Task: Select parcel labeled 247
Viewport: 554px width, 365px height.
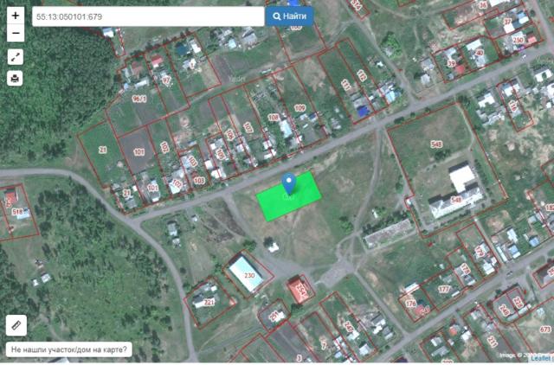Action: point(348,328)
